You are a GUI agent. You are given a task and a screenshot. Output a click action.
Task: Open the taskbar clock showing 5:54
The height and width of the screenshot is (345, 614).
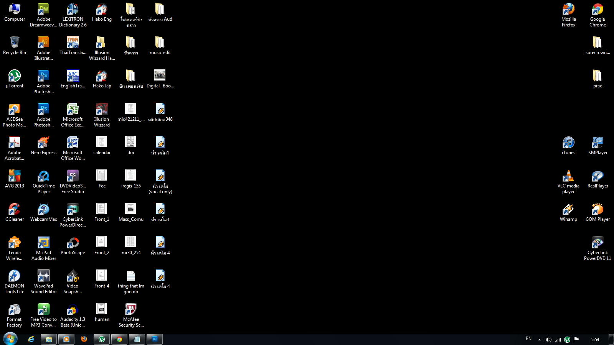(595, 340)
